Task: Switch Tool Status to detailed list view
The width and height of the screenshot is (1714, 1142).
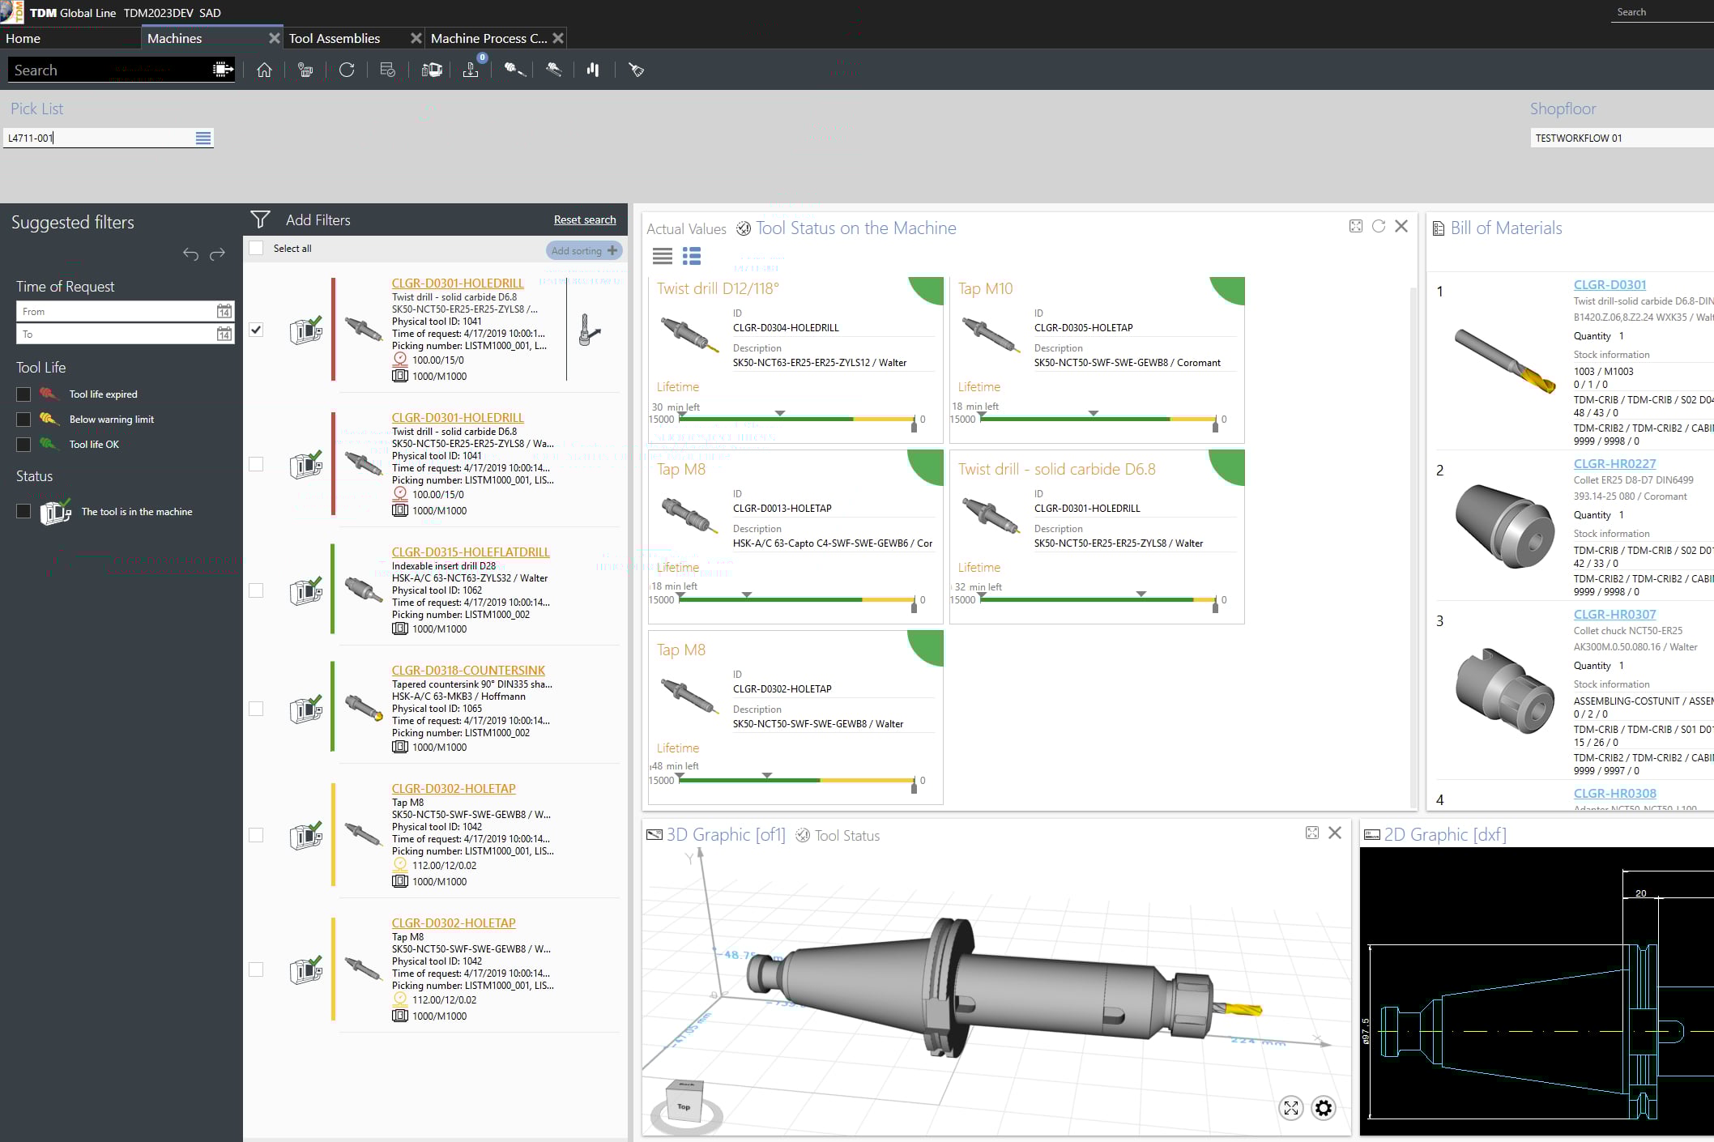Action: [x=691, y=257]
